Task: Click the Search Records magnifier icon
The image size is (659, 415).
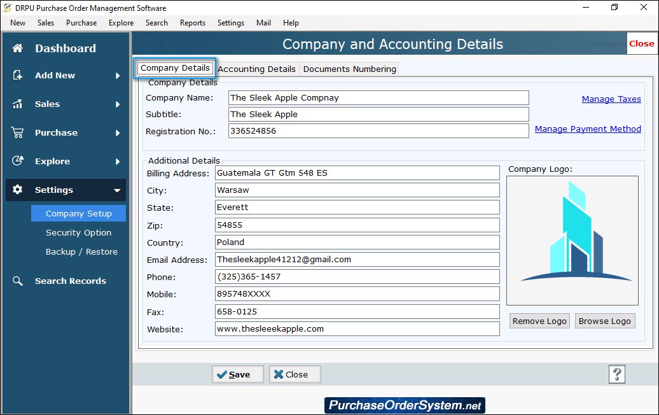Action: (x=17, y=281)
